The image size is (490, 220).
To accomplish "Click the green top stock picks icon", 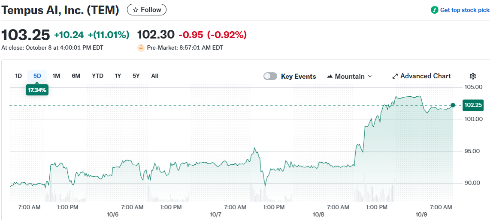I will click(435, 10).
